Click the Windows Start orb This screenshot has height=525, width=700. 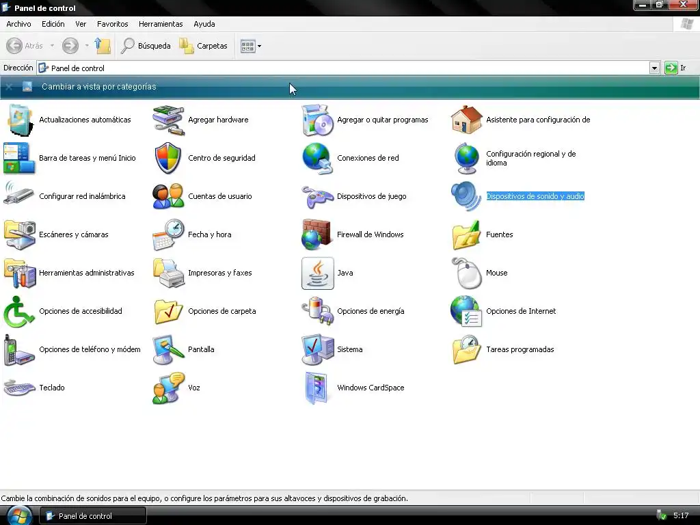[18, 515]
